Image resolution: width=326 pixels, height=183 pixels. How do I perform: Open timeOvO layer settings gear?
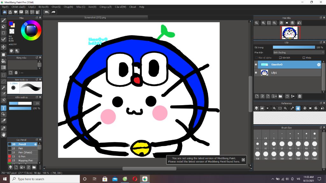tap(319, 64)
